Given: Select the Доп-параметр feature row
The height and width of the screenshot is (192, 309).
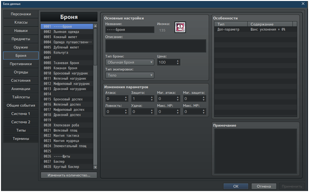Looking at the screenshot, I should click(x=255, y=30).
